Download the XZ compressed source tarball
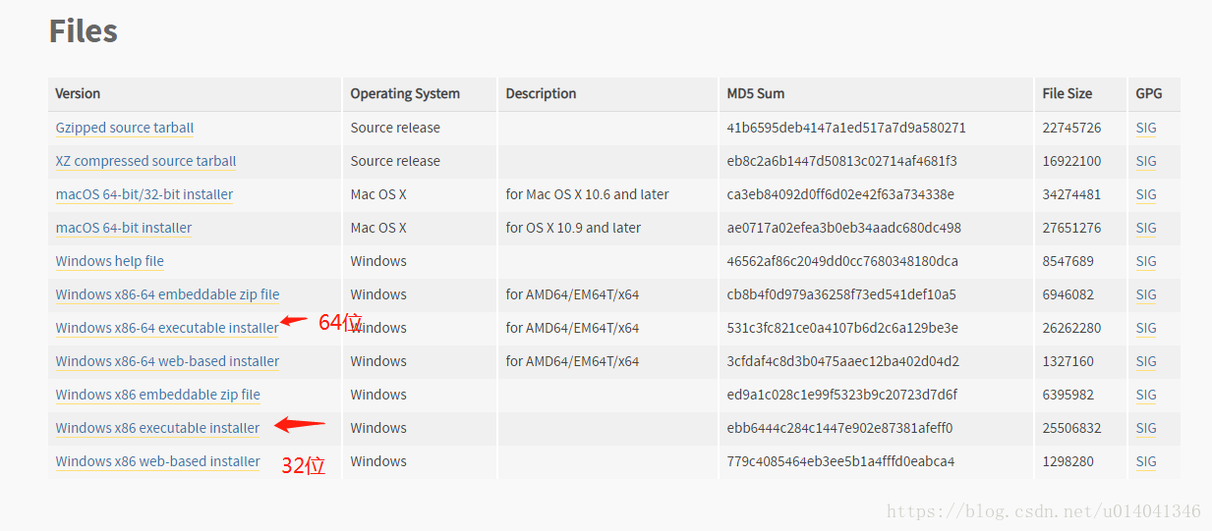 [146, 161]
